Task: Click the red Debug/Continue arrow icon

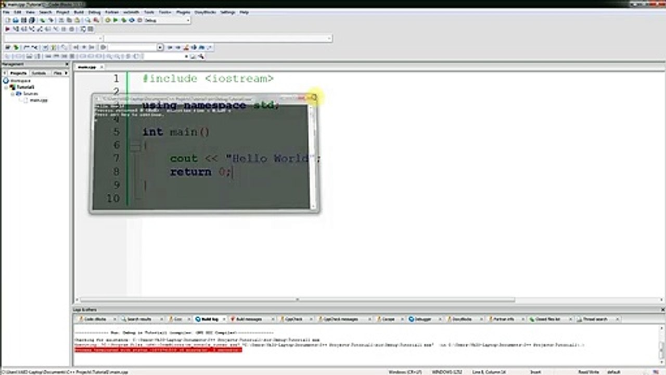Action: point(7,29)
